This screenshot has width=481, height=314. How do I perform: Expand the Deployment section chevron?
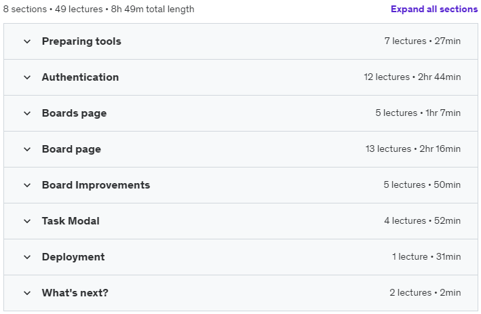click(27, 256)
